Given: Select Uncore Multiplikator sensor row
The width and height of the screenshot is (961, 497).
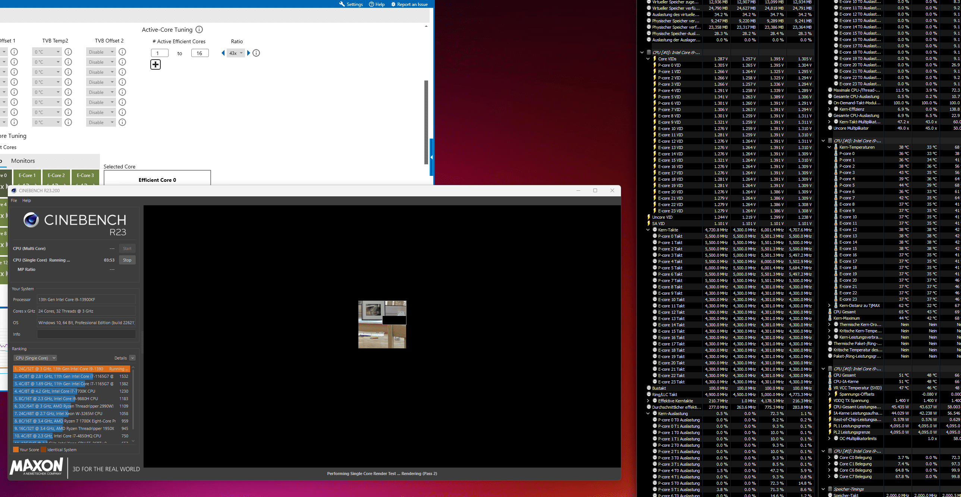Looking at the screenshot, I should pyautogui.click(x=894, y=128).
